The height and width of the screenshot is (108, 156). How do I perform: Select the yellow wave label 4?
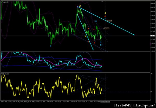105,13
